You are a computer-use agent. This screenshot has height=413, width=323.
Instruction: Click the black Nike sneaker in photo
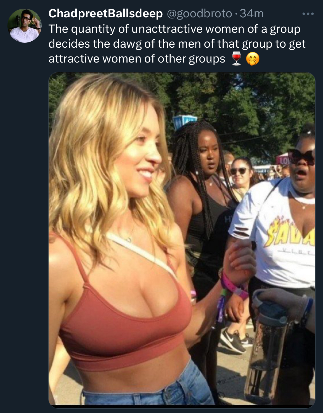click(x=234, y=341)
